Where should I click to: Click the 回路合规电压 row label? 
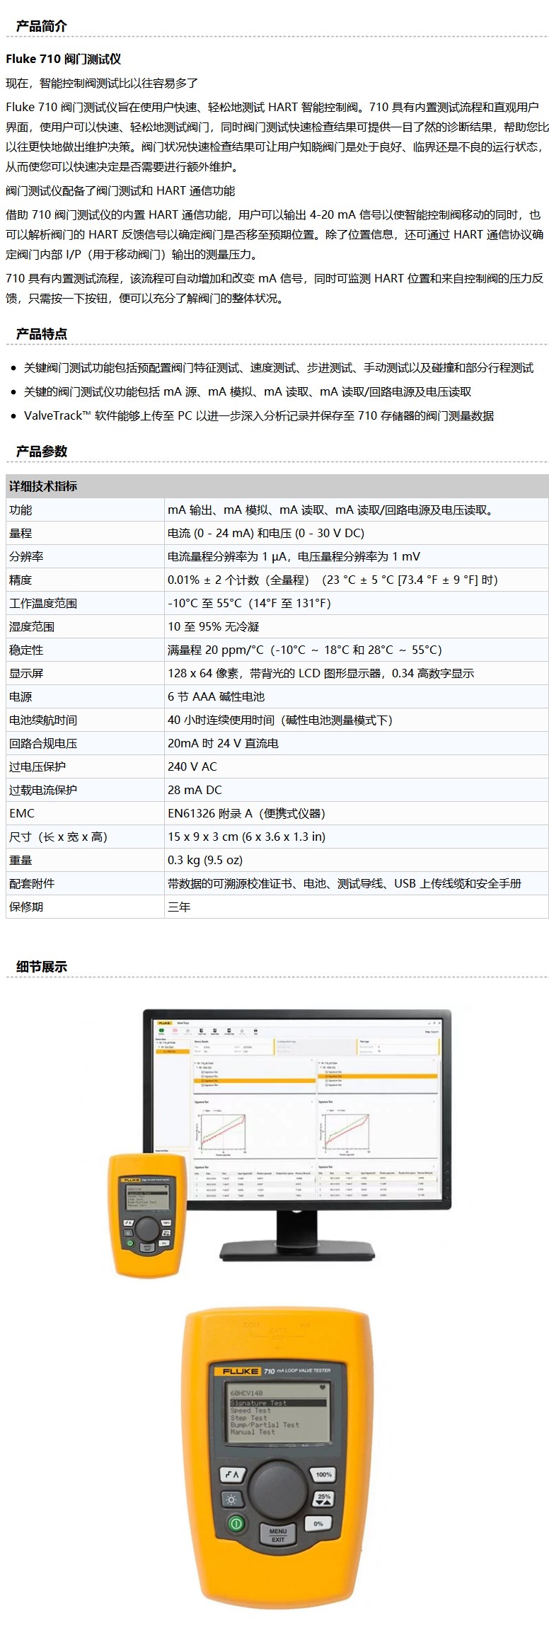(43, 743)
